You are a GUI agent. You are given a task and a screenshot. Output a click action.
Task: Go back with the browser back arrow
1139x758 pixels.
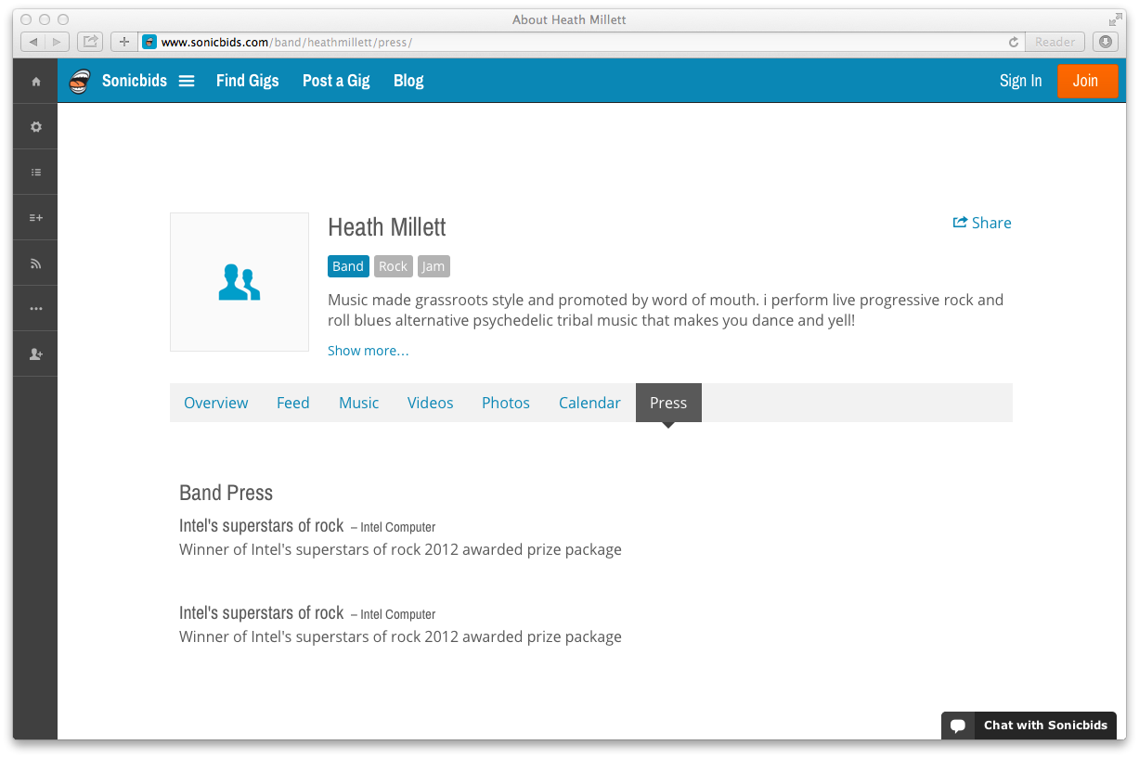pyautogui.click(x=33, y=42)
